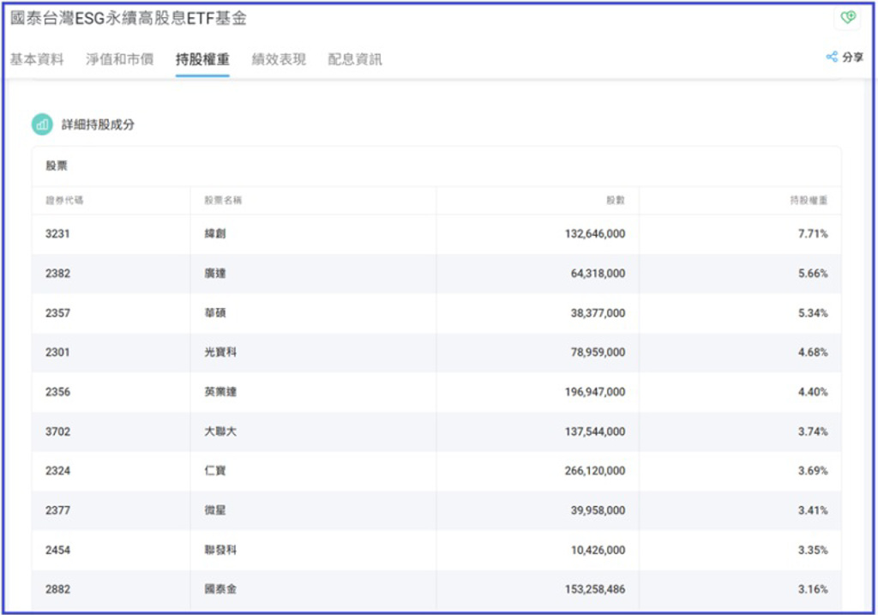Open the 配息資訊 tab
The image size is (878, 615).
point(355,59)
